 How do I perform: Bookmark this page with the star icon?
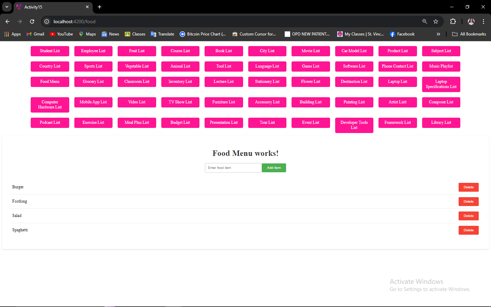click(436, 21)
